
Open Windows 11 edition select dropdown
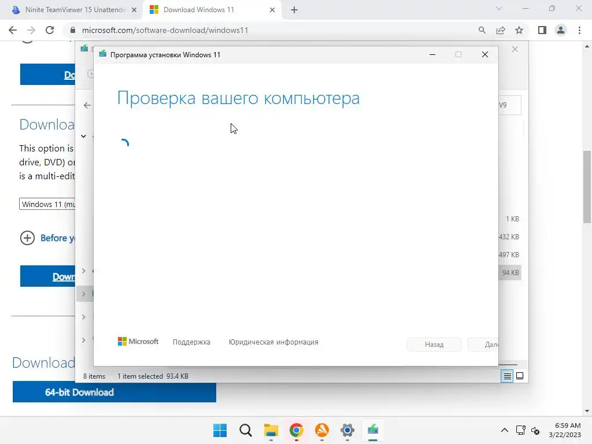coord(47,204)
